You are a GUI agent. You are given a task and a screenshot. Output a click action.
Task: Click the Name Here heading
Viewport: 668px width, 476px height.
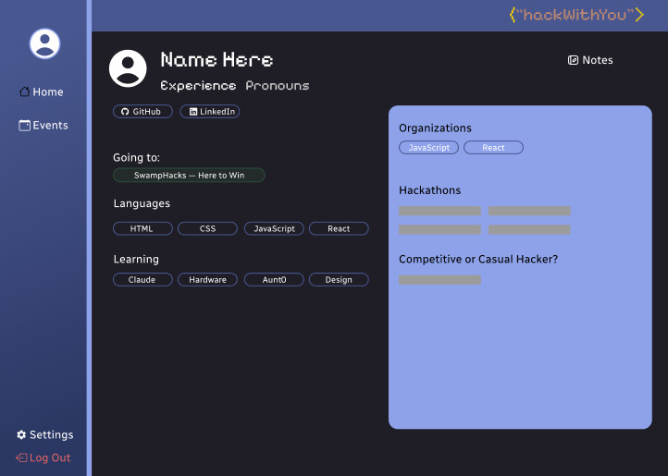coord(216,60)
